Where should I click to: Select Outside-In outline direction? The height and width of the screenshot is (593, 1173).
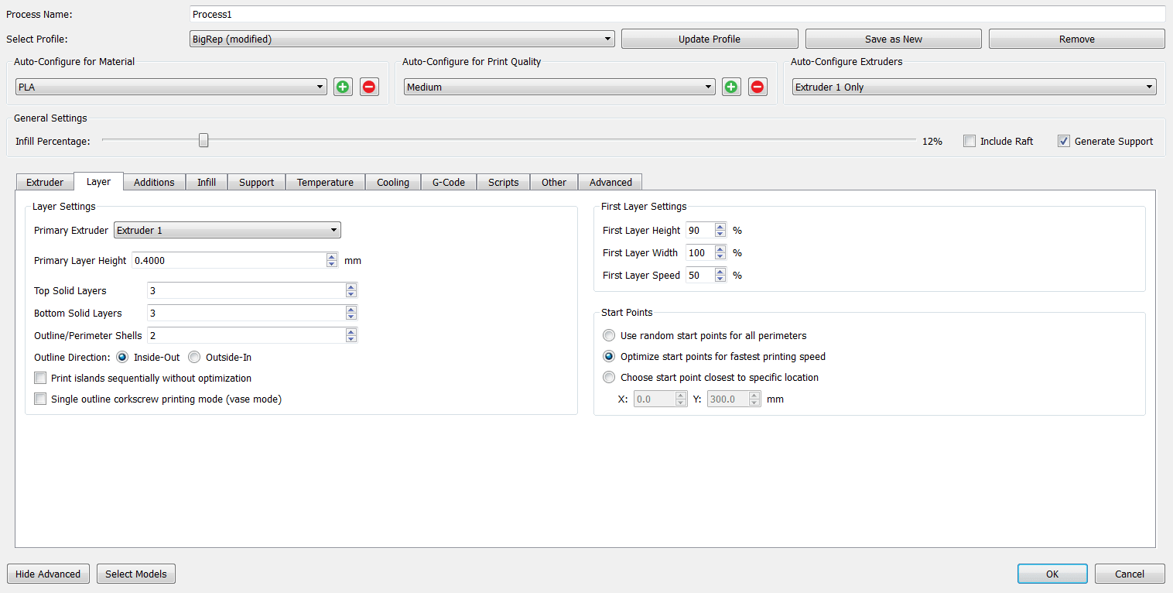194,358
